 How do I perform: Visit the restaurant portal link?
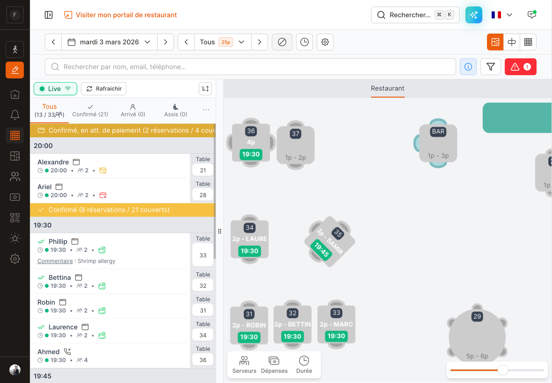120,15
